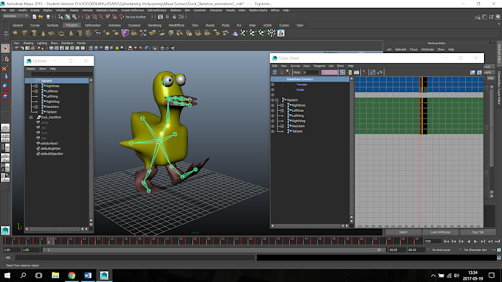Click the Save Scene icon in status line
The width and height of the screenshot is (502, 282).
48,17
